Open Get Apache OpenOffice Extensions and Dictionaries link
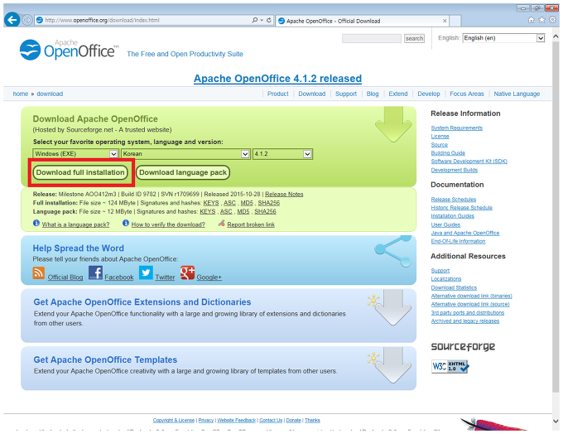This screenshot has width=563, height=434. (x=142, y=301)
